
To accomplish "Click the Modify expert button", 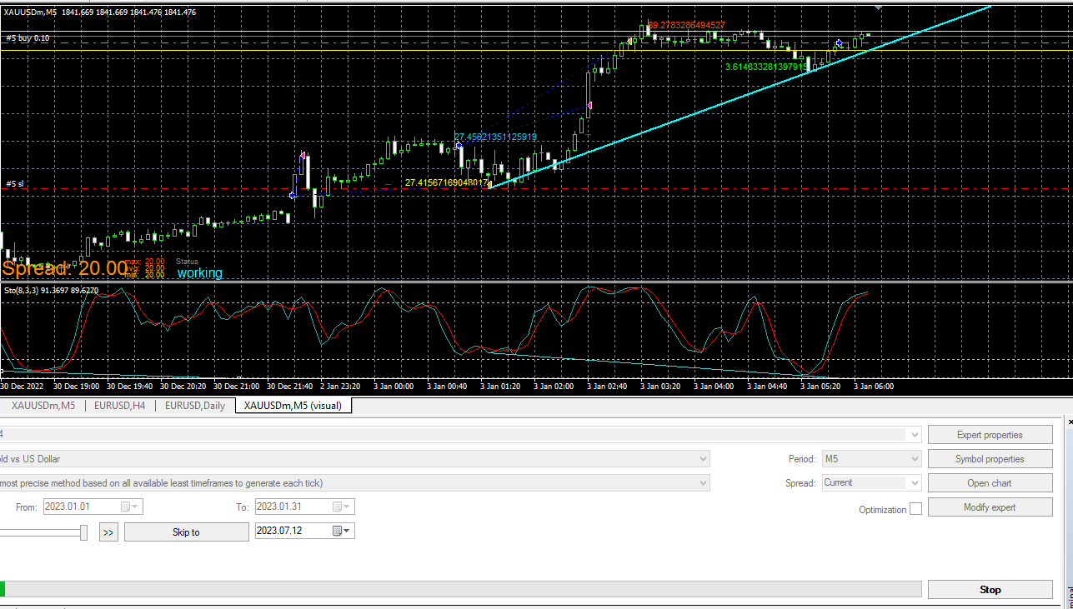I will (x=990, y=507).
